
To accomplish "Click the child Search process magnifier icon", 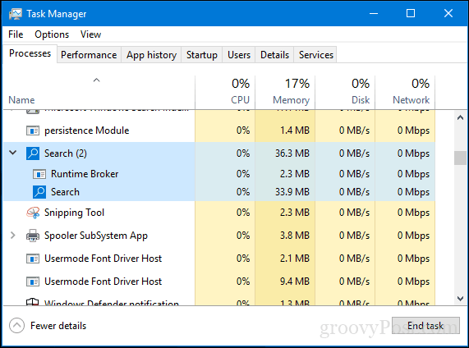I will (x=39, y=192).
